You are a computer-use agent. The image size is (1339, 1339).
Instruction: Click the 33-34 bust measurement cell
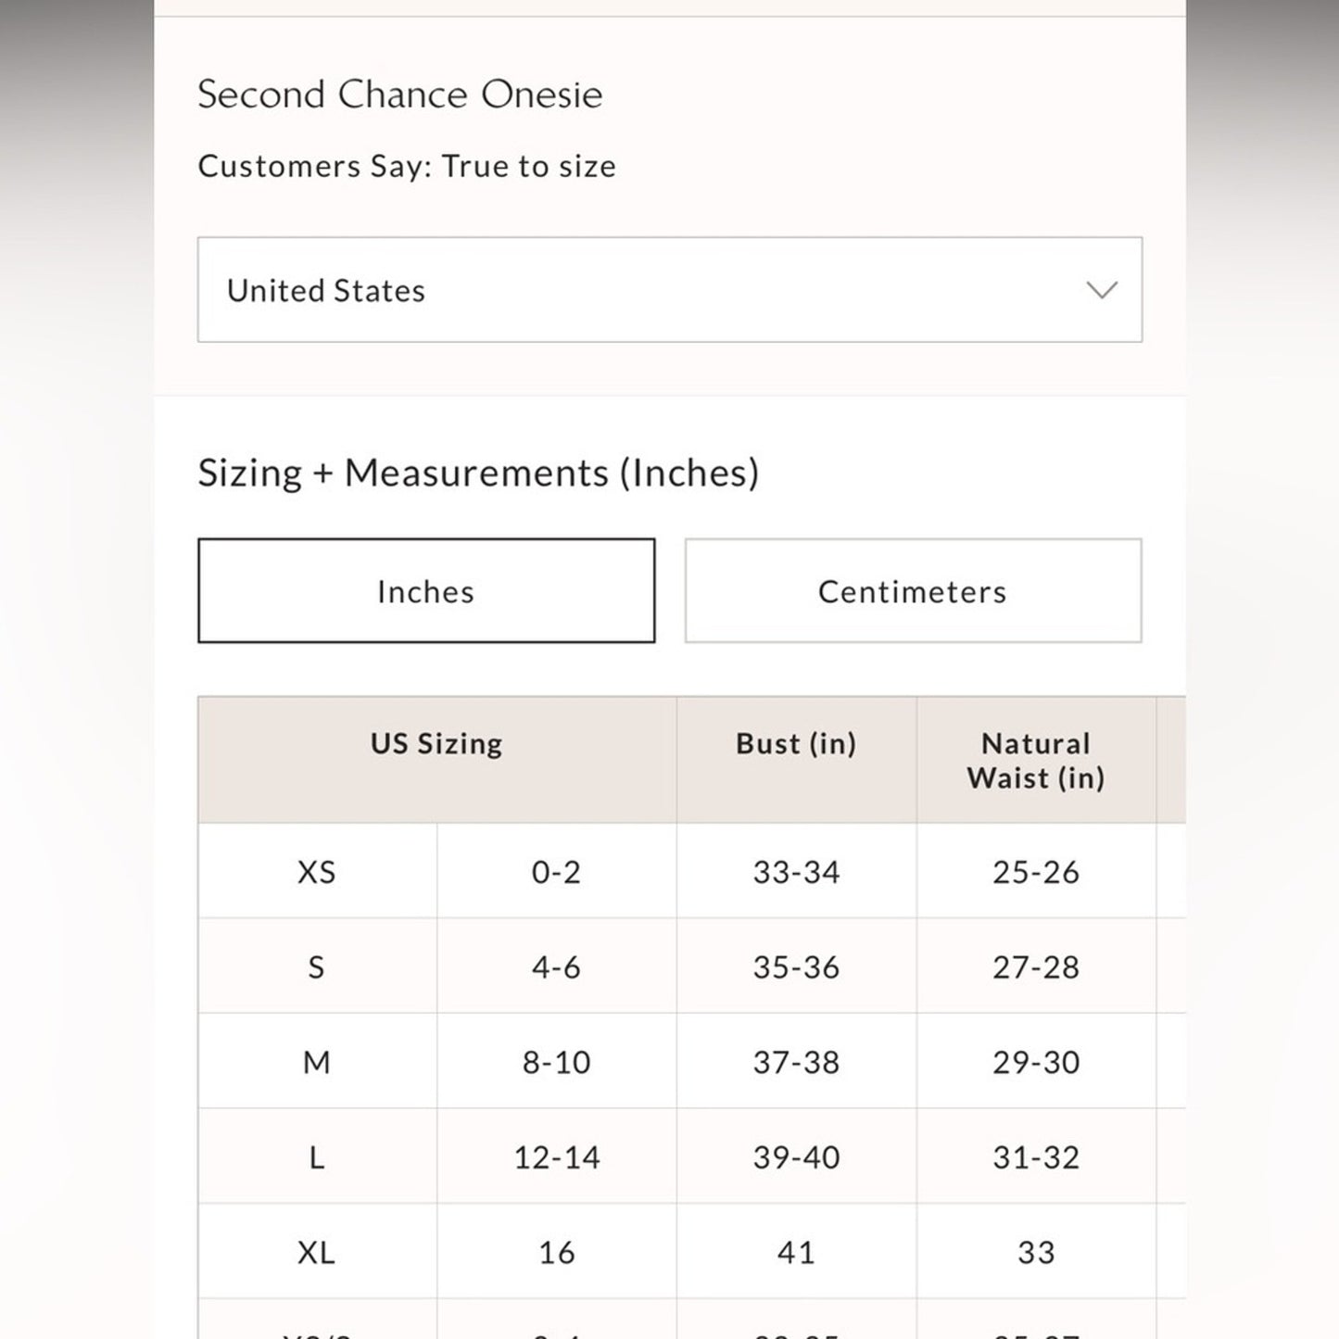click(x=795, y=872)
